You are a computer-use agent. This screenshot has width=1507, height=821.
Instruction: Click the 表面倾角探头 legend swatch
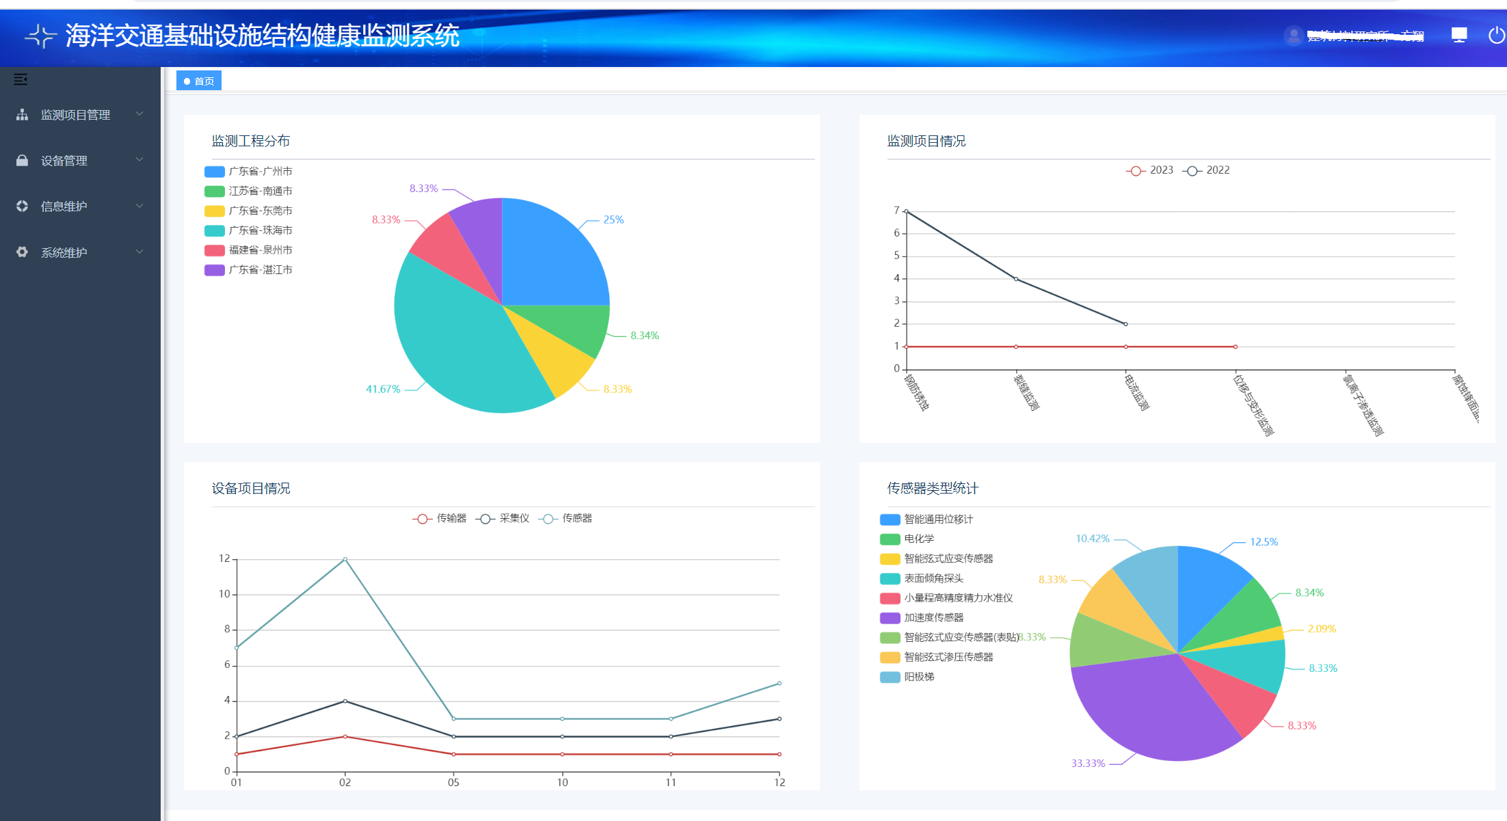pos(890,579)
